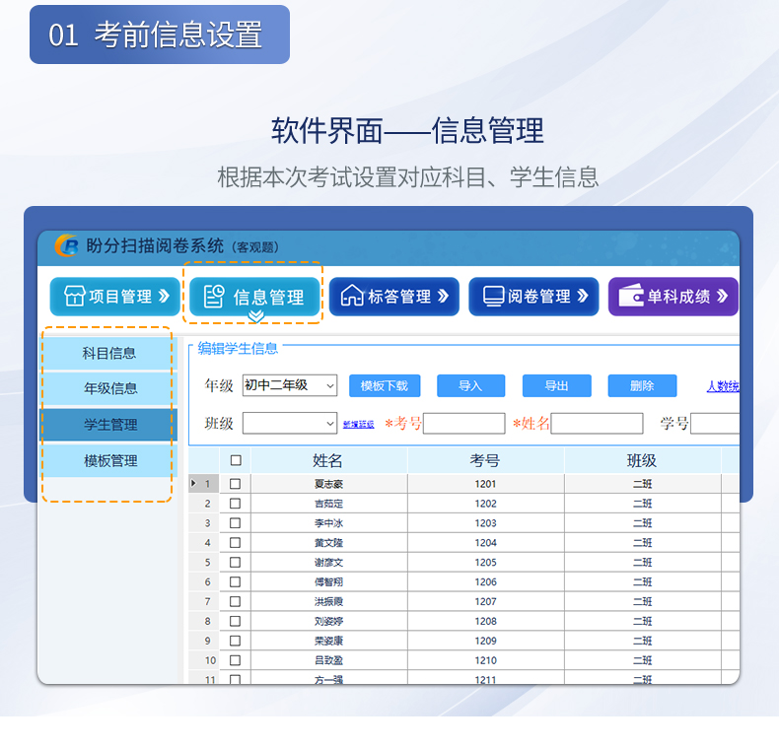Click the double chevron below 信息管理
The height and width of the screenshot is (748, 779).
pyautogui.click(x=255, y=316)
